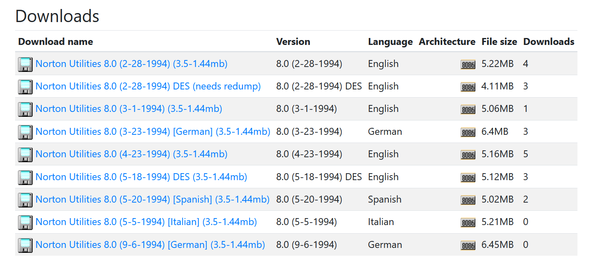Click floppy icon for 5-5-1994 Italian download
Screen dimensions: 615x261
[x=25, y=222]
